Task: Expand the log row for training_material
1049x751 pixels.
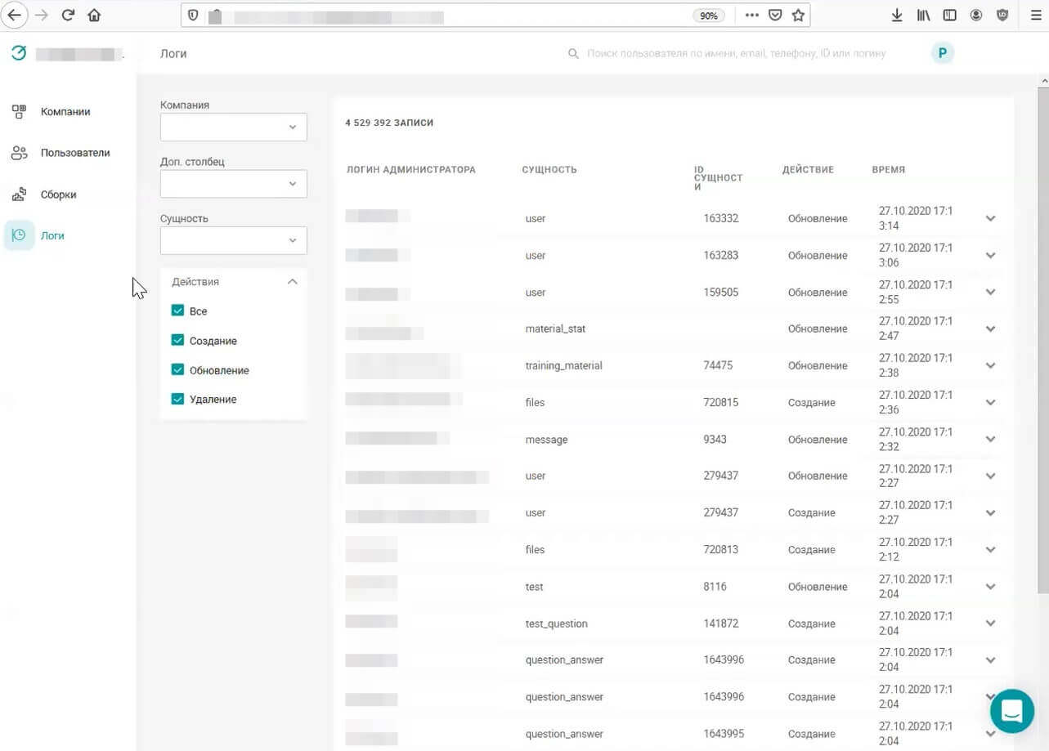Action: pyautogui.click(x=990, y=365)
